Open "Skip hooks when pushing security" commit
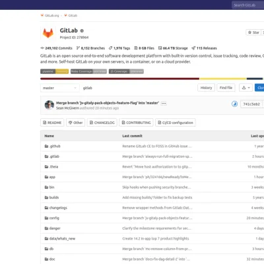The height and width of the screenshot is (264, 264). pyautogui.click(x=156, y=187)
